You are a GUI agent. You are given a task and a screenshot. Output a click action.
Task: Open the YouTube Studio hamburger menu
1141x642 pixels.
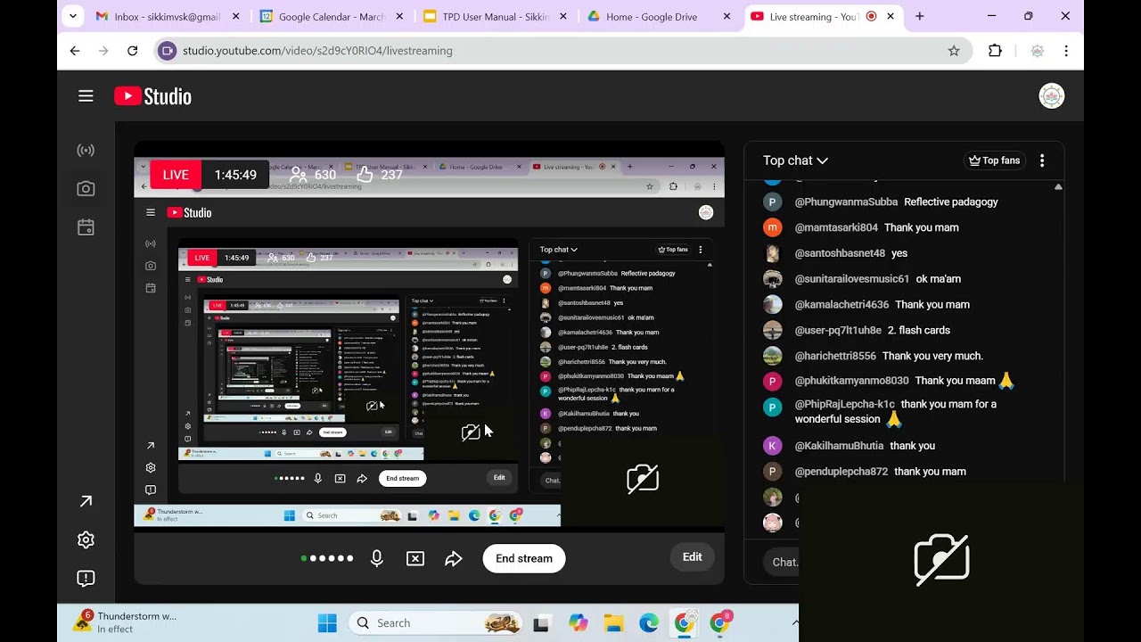click(x=86, y=96)
